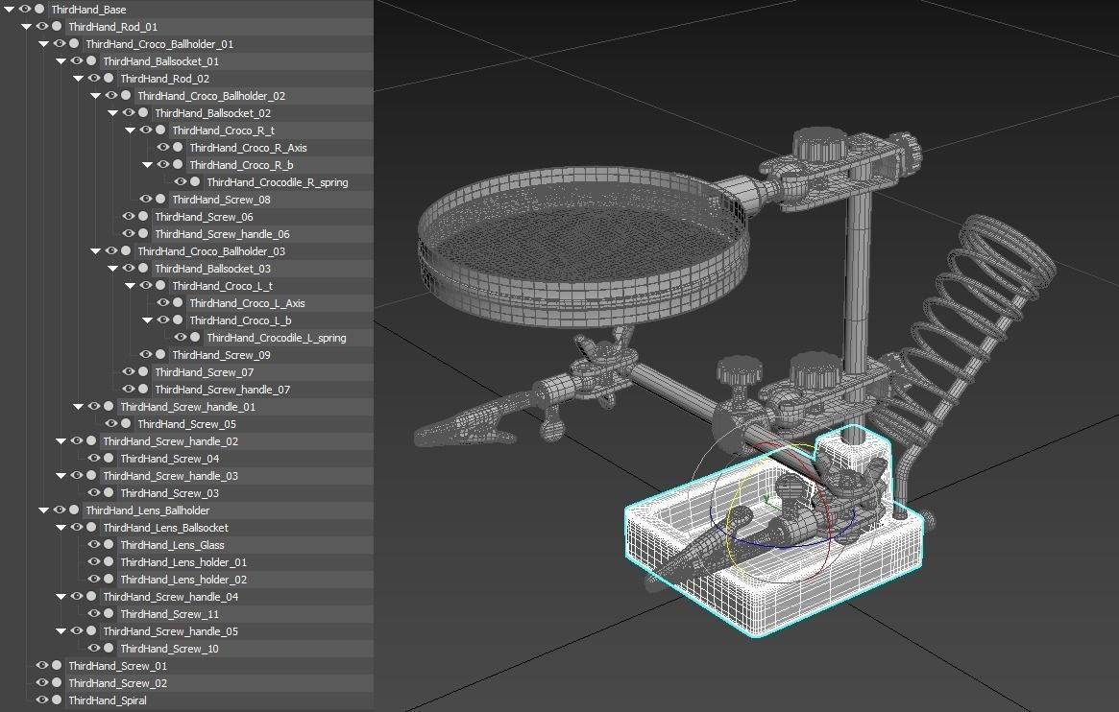Toggle eye for ThirdHand_Crocodile_L_spring
The width and height of the screenshot is (1119, 712).
tap(180, 337)
